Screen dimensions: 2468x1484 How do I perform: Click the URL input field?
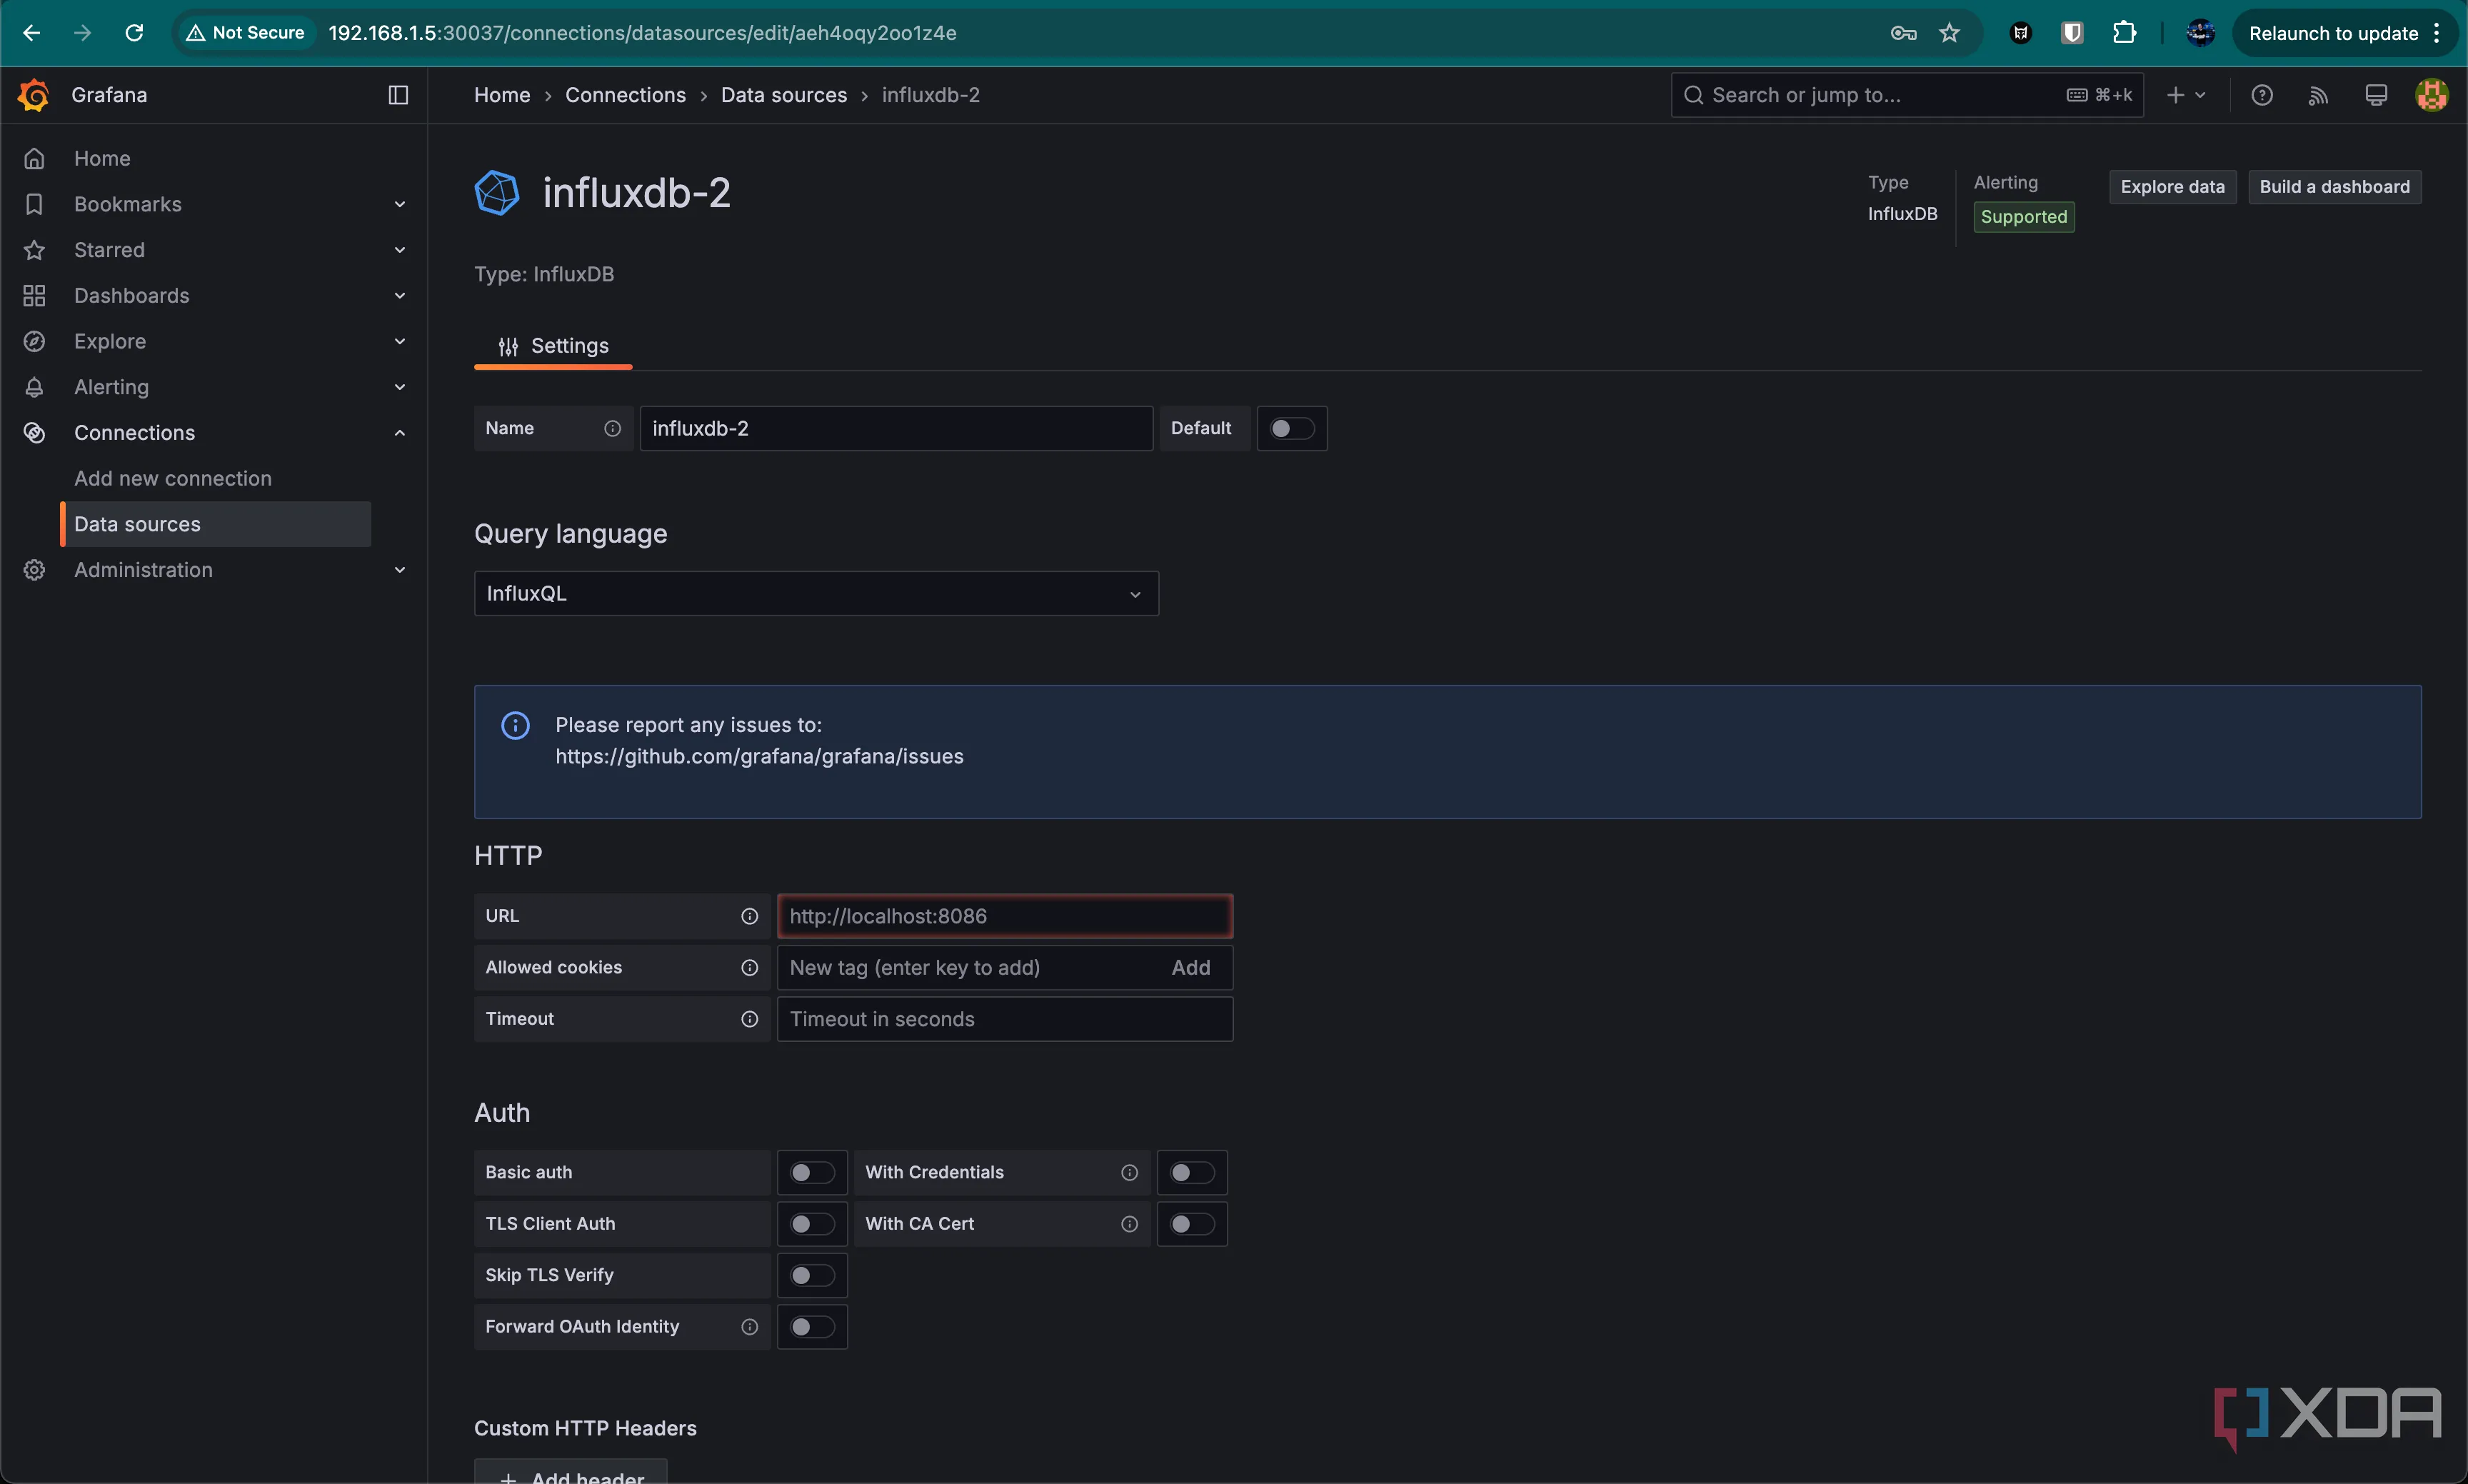tap(1004, 916)
